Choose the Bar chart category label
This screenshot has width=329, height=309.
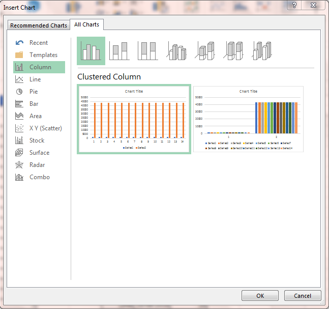click(34, 104)
